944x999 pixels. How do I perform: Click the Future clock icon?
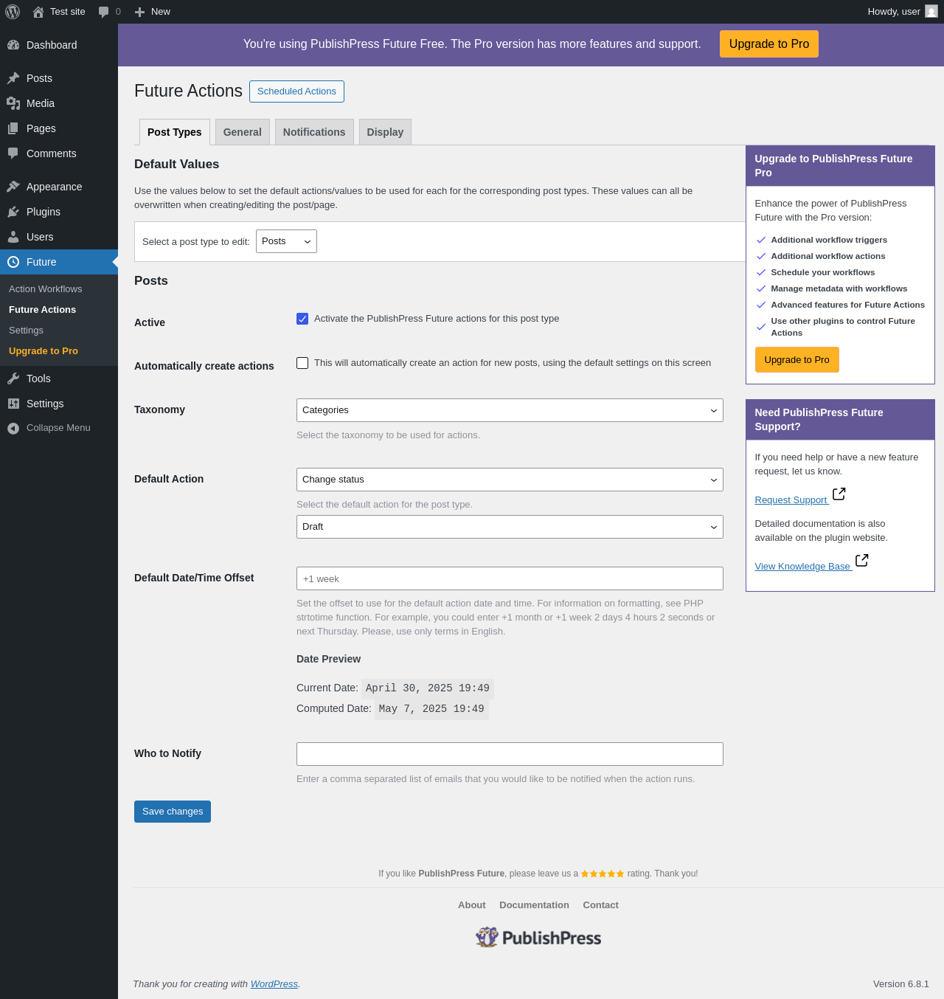pos(13,262)
